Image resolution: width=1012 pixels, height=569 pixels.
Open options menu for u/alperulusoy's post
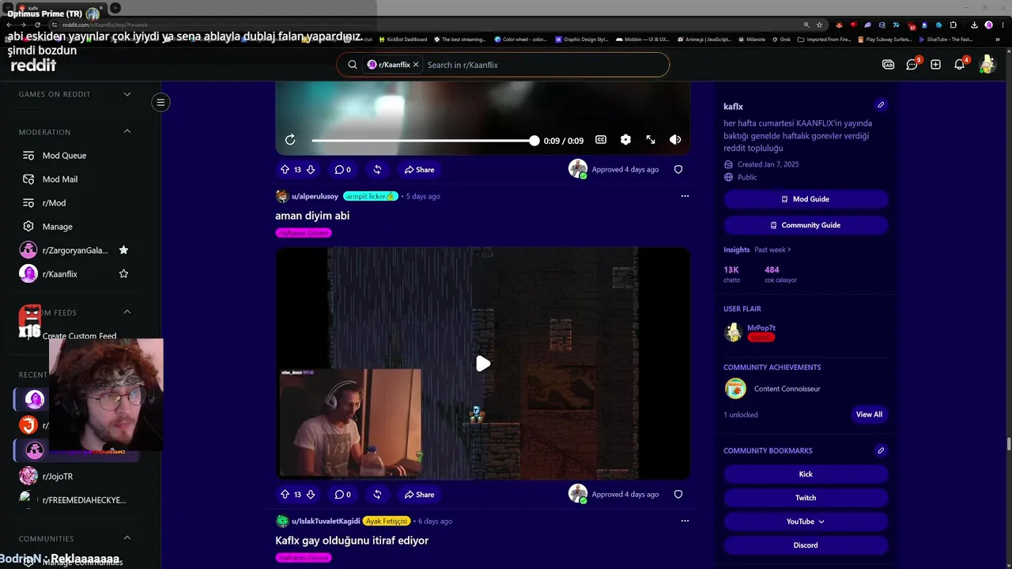685,196
